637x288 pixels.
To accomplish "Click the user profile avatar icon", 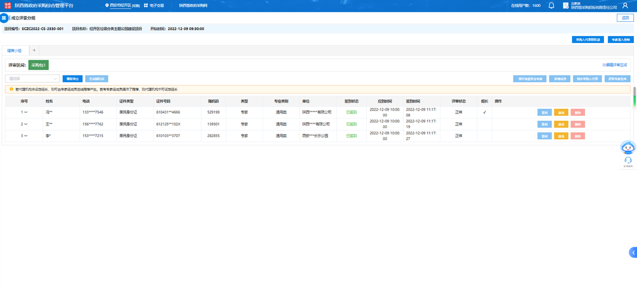I will 625,6.
